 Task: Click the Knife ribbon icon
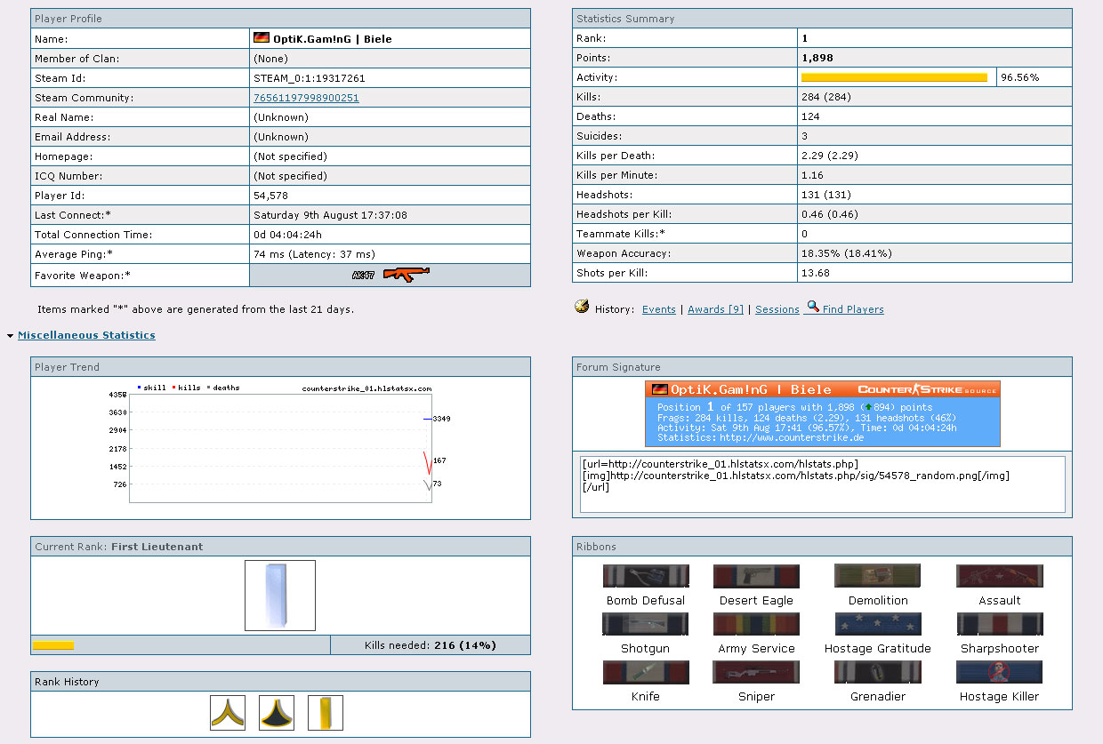645,672
